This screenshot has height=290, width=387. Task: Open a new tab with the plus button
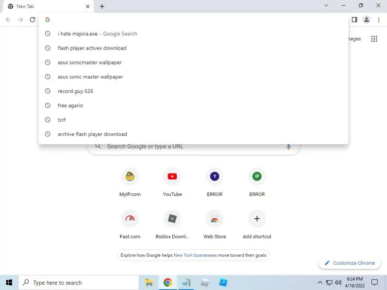coord(102,6)
